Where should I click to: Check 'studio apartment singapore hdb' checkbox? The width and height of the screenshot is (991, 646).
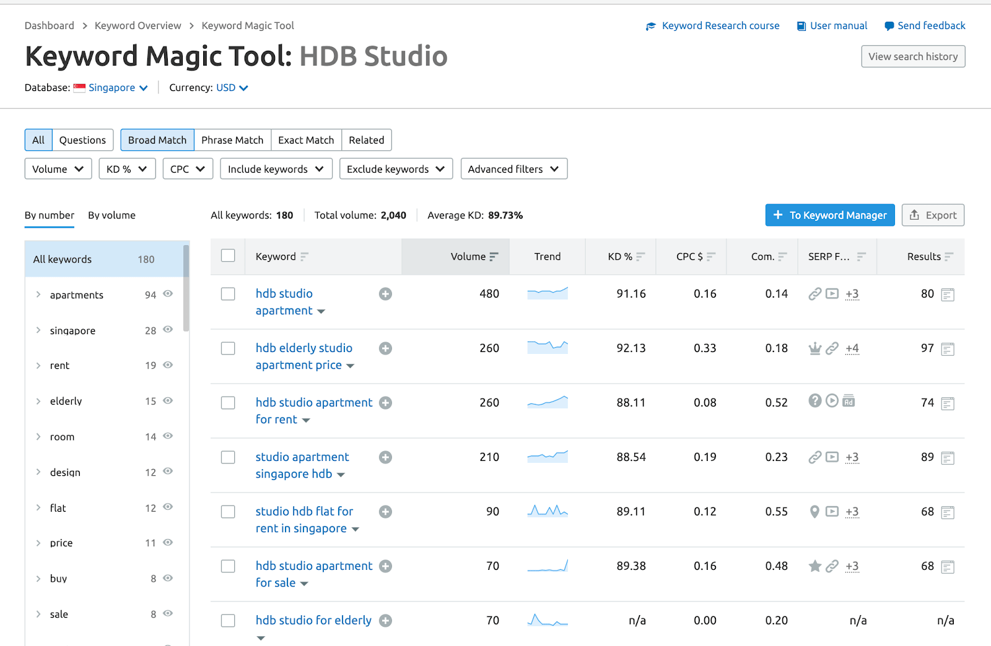pyautogui.click(x=228, y=457)
